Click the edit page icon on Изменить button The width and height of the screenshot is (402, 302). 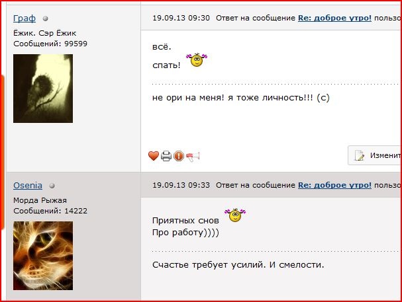click(x=360, y=155)
